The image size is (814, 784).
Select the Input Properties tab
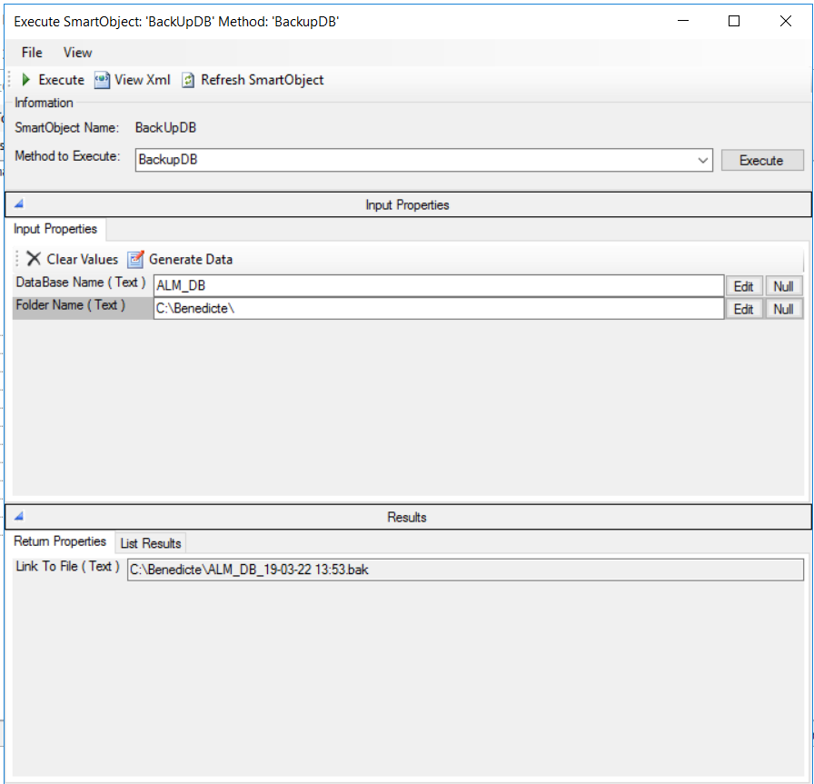click(55, 229)
